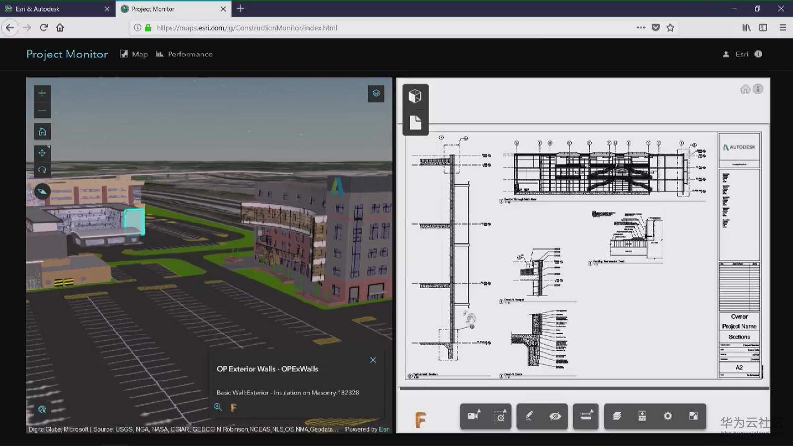
Task: Toggle the markup pencil tool
Action: [x=529, y=416]
